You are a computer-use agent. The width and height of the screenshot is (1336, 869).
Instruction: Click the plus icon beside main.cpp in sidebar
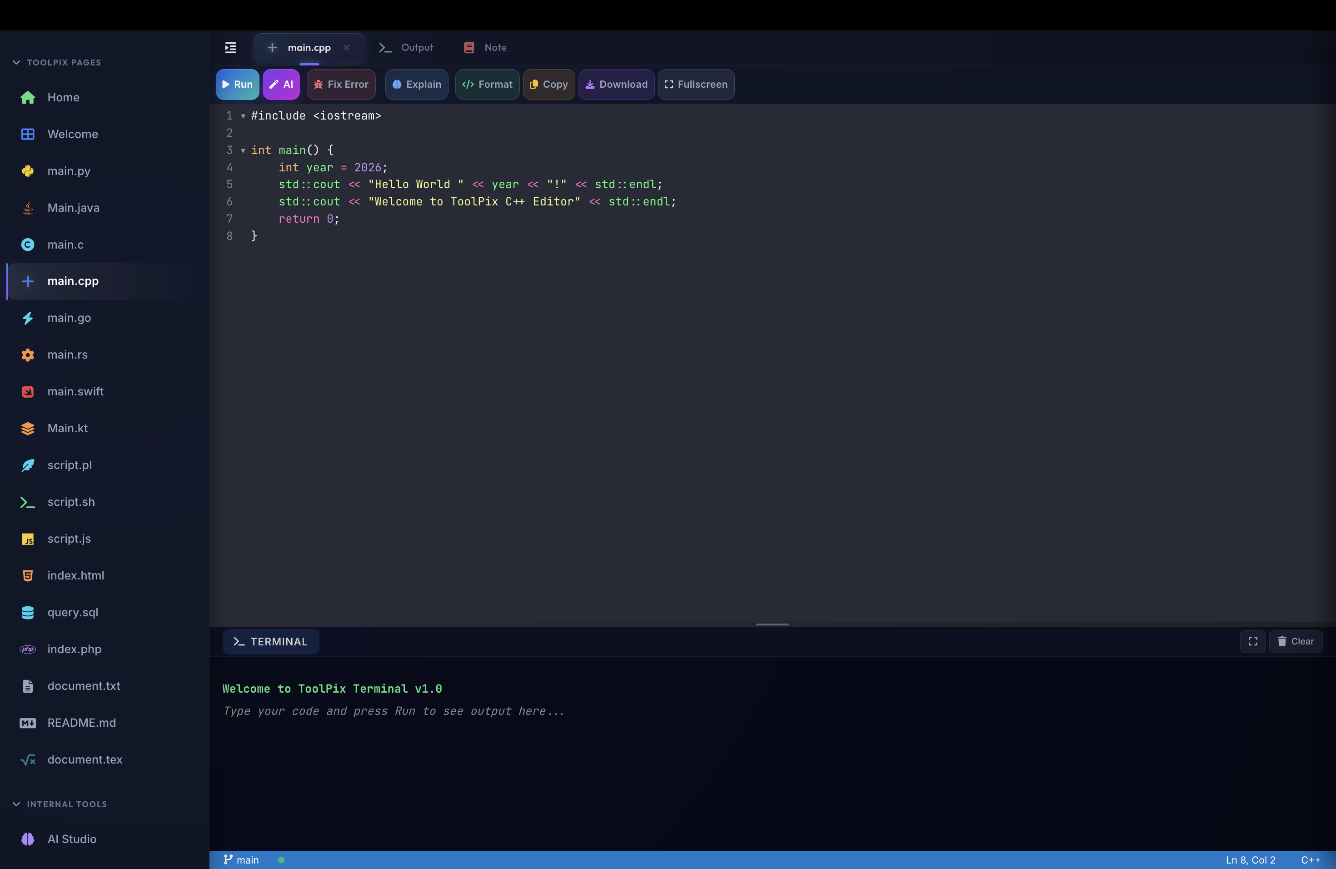[28, 281]
